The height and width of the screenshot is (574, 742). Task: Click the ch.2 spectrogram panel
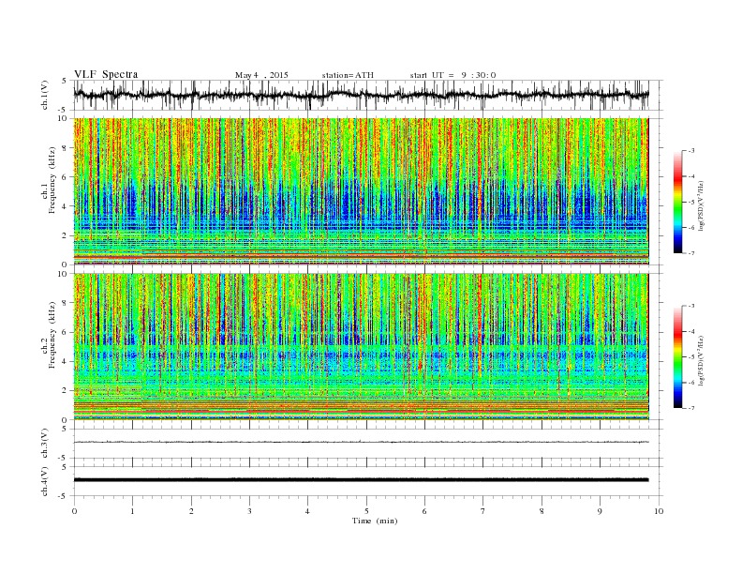[361, 347]
